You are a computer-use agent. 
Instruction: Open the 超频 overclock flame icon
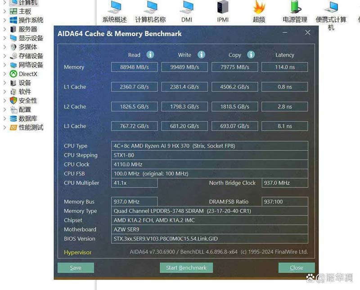click(x=259, y=7)
